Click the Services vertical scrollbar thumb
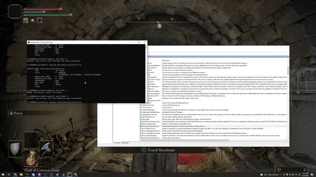Viewport: 316px width, 177px height. pos(288,70)
